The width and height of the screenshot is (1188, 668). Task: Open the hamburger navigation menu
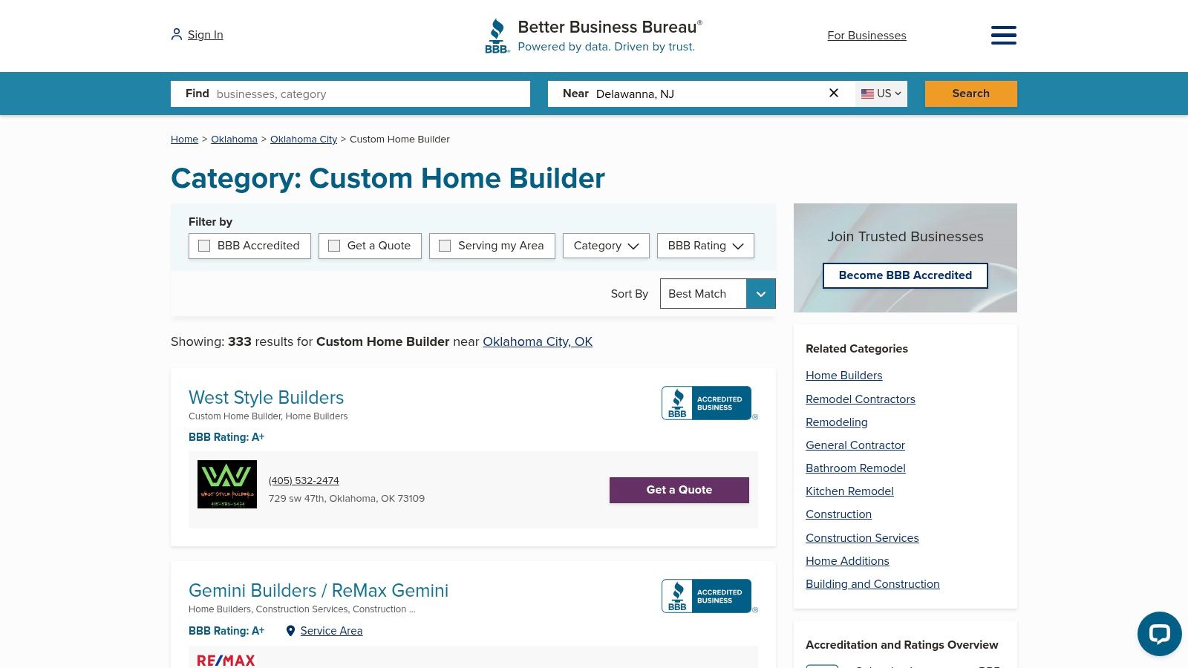(x=1004, y=35)
